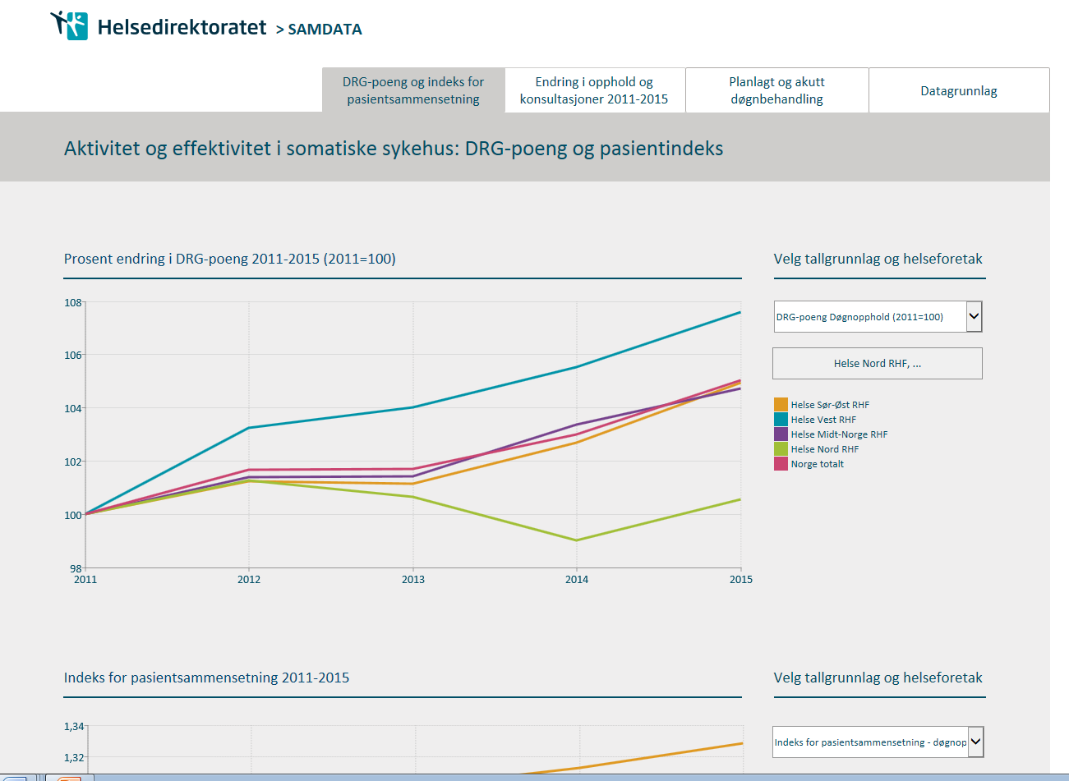This screenshot has height=781, width=1069.
Task: Click the 104 y-axis value label
Action: [73, 408]
